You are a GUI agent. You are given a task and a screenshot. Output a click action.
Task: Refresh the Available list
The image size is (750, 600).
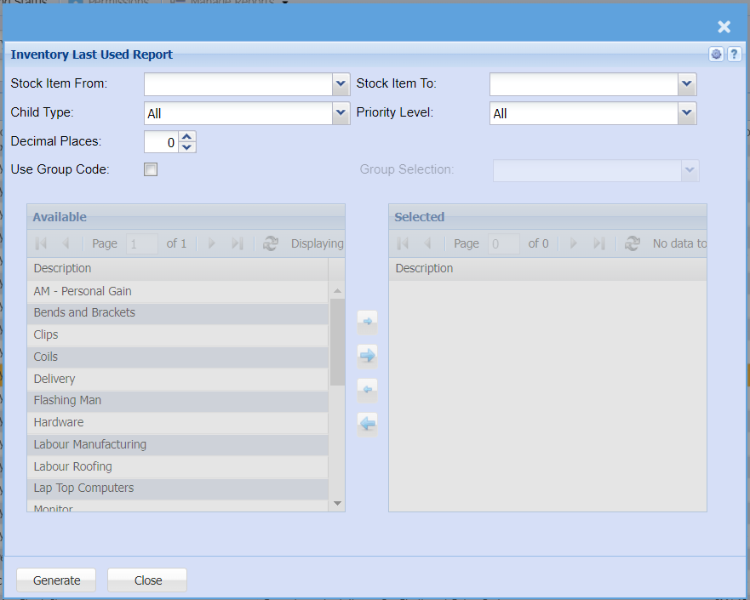pyautogui.click(x=271, y=243)
